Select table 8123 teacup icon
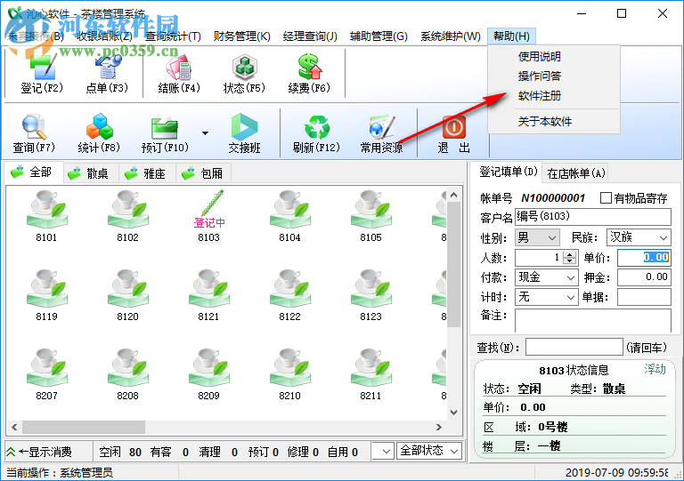 tap(371, 288)
